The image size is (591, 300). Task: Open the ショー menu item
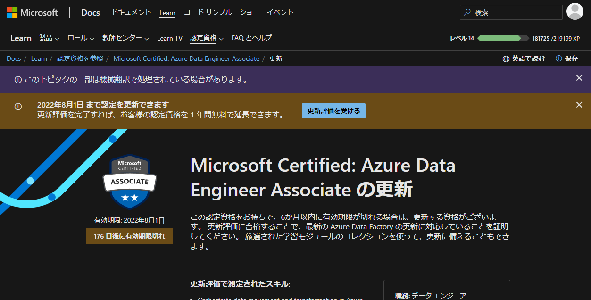click(250, 12)
